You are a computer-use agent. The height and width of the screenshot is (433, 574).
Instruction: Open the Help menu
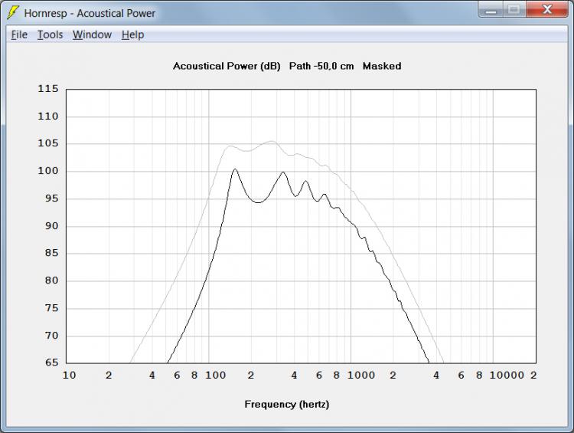(x=132, y=34)
